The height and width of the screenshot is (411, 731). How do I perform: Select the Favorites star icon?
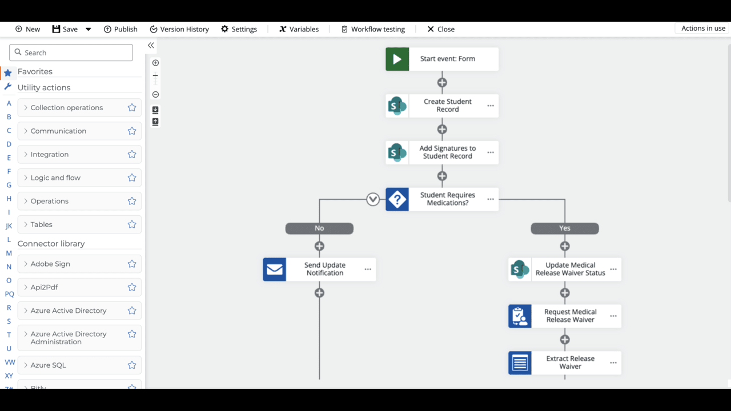(7, 72)
